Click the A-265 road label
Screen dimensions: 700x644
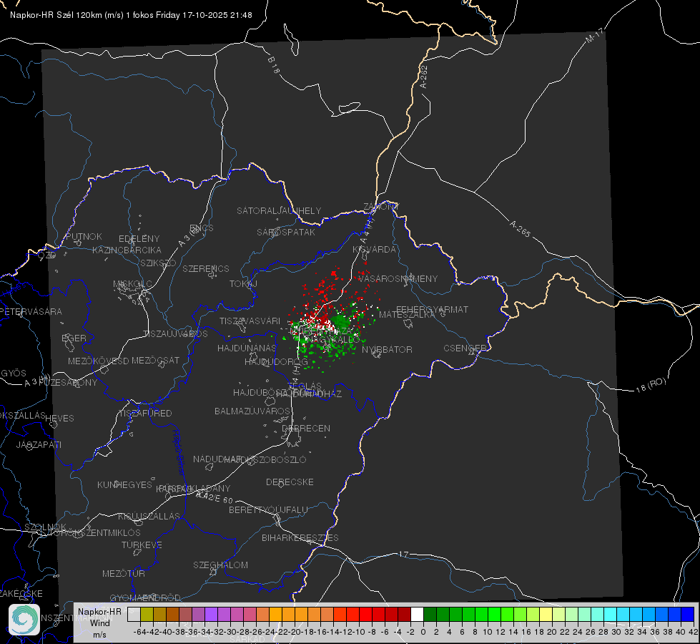point(520,228)
